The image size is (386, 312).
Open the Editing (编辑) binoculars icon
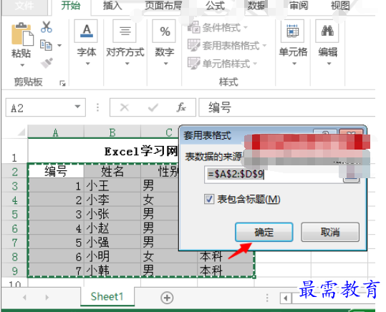point(327,31)
